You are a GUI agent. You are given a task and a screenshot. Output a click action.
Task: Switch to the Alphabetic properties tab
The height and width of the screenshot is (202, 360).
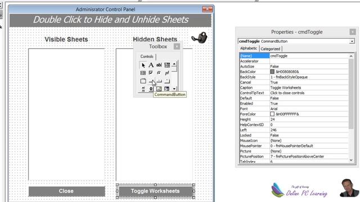(249, 48)
